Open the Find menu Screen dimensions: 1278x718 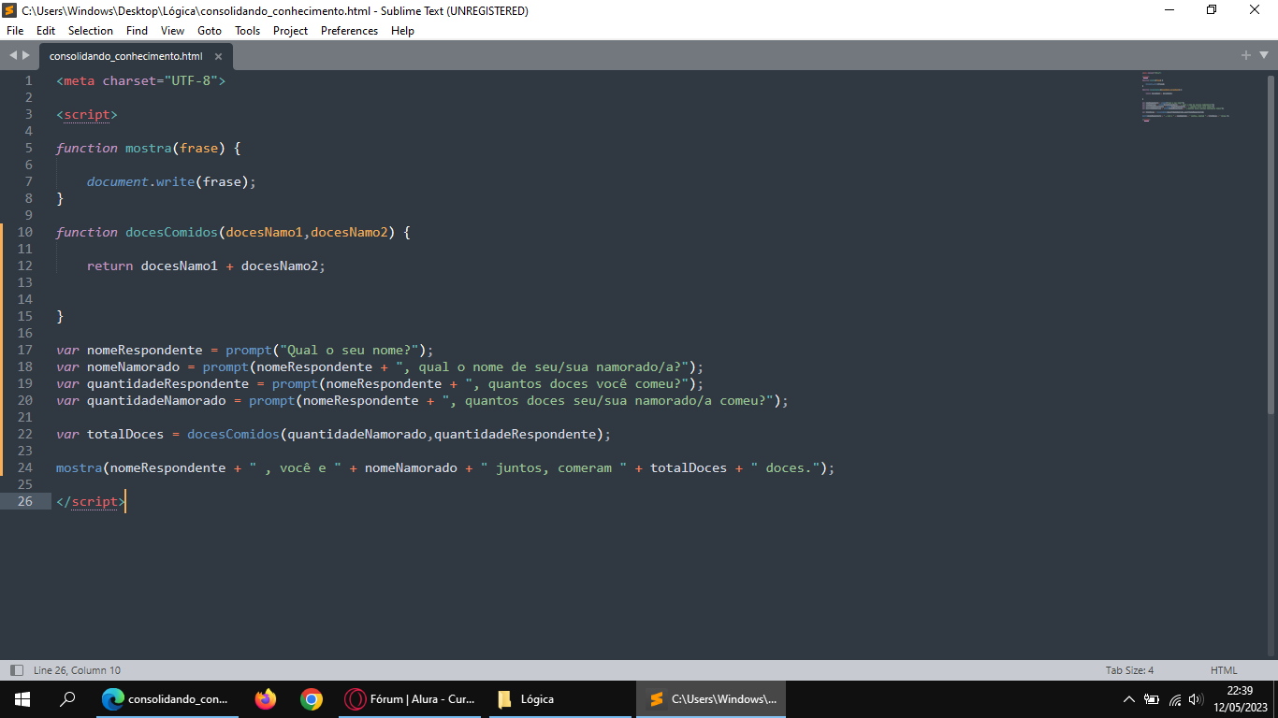coord(138,31)
